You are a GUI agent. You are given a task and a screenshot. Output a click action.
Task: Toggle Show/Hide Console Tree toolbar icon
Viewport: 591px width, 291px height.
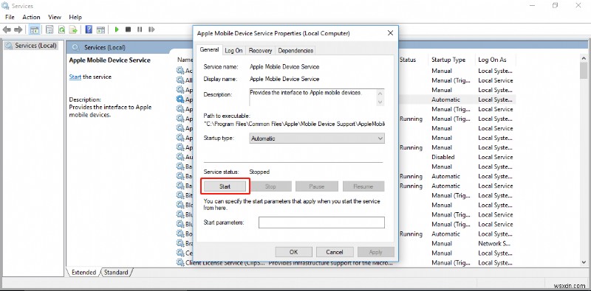coord(34,29)
